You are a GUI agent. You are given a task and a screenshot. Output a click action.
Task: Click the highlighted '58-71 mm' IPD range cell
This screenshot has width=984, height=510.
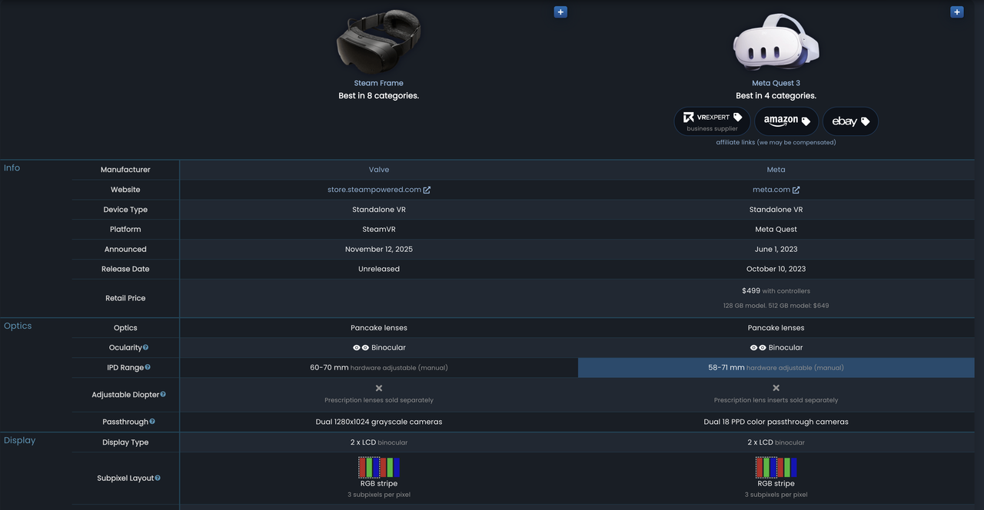click(x=776, y=368)
